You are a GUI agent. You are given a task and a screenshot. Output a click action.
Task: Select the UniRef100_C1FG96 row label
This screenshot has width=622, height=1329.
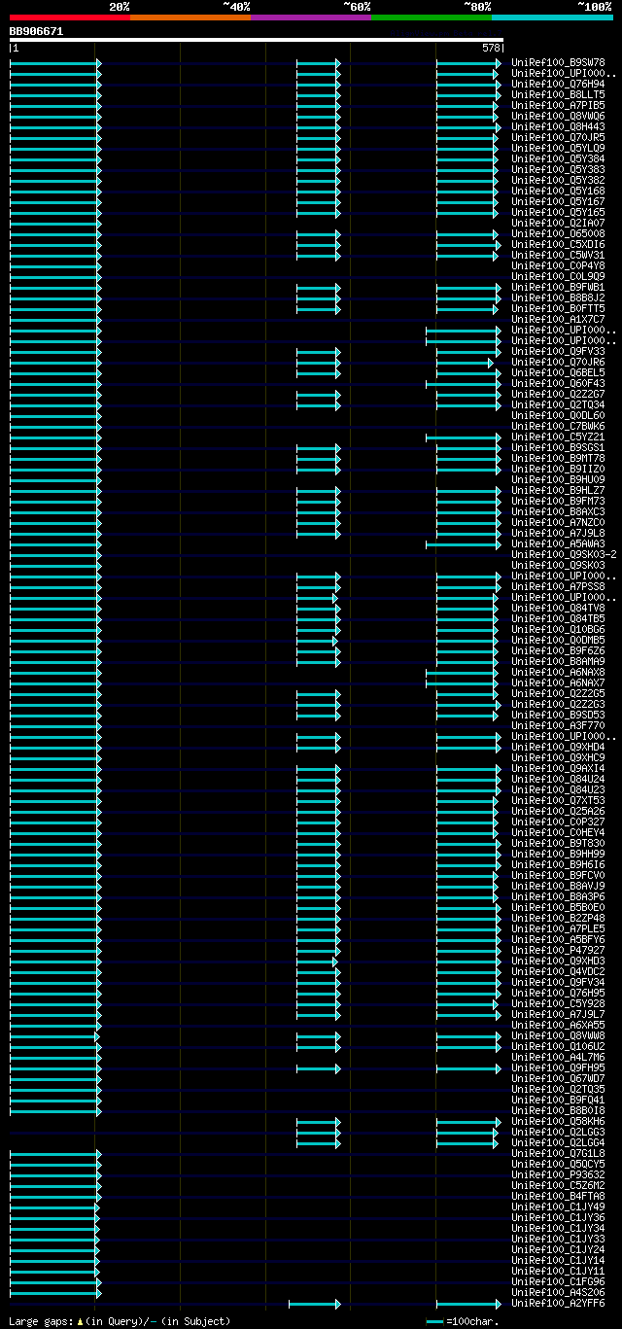[558, 1282]
